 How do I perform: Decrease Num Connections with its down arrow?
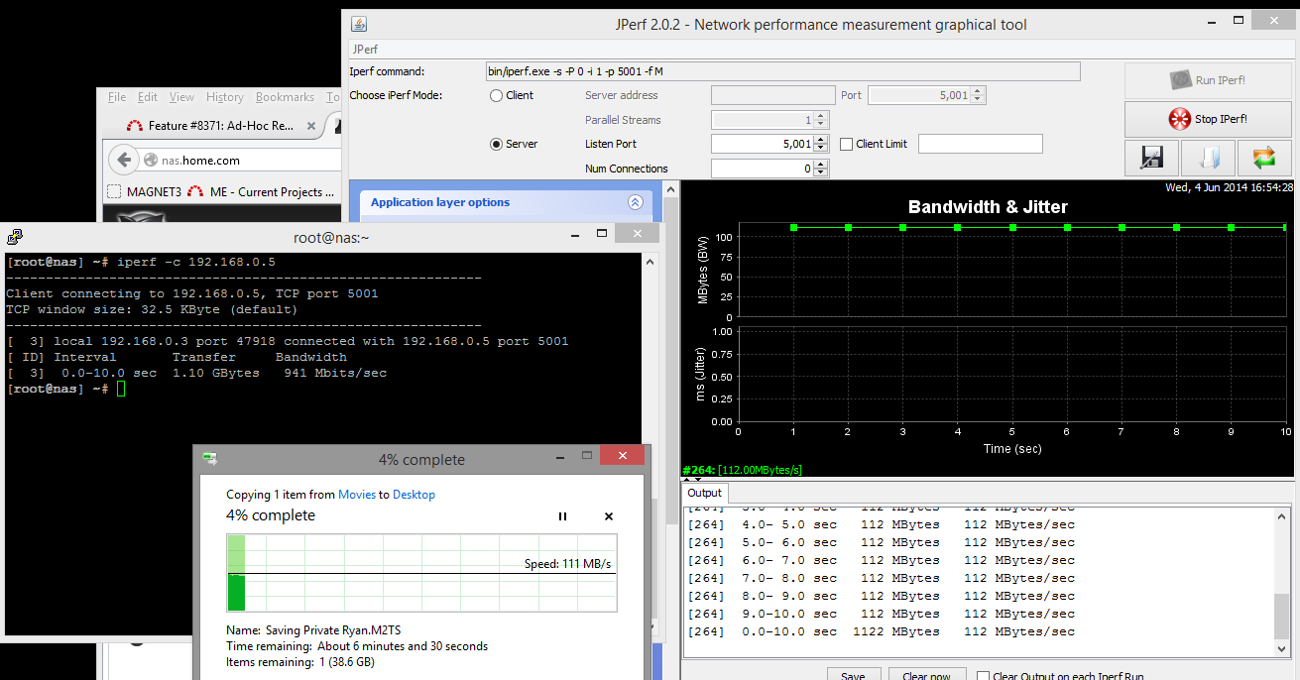click(822, 172)
